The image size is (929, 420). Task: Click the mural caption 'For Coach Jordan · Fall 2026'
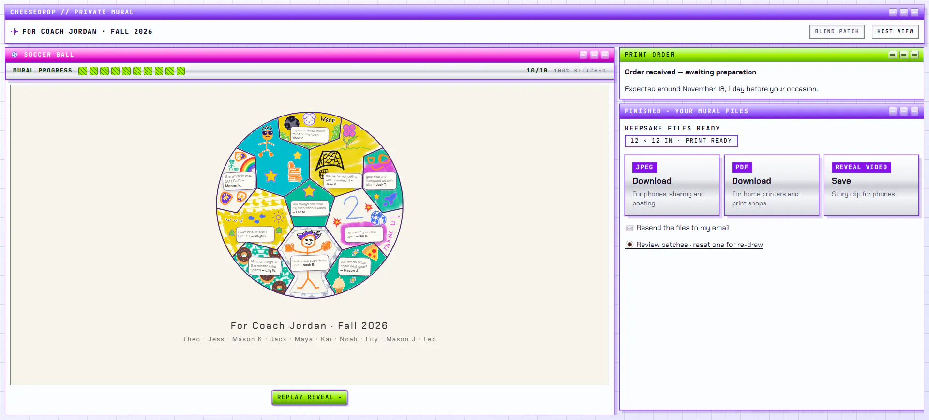pyautogui.click(x=309, y=325)
